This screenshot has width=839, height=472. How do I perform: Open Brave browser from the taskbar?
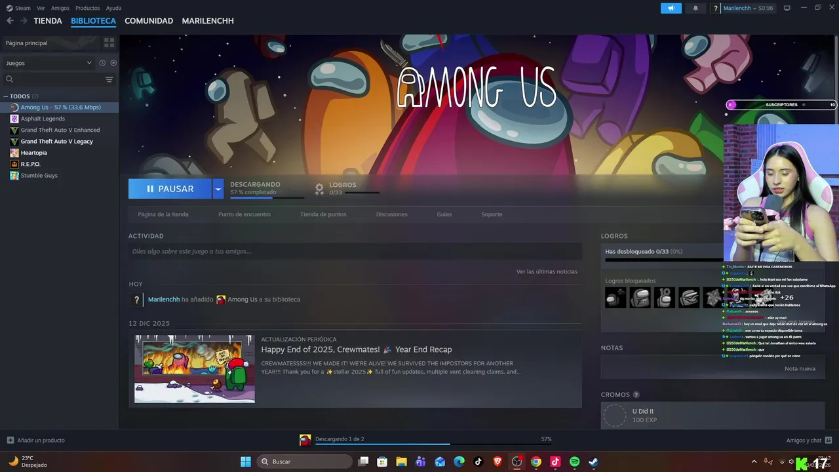click(498, 462)
